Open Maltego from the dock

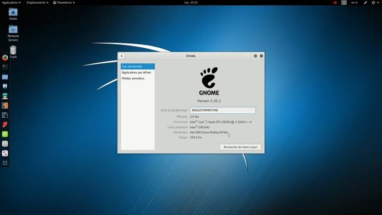5,115
